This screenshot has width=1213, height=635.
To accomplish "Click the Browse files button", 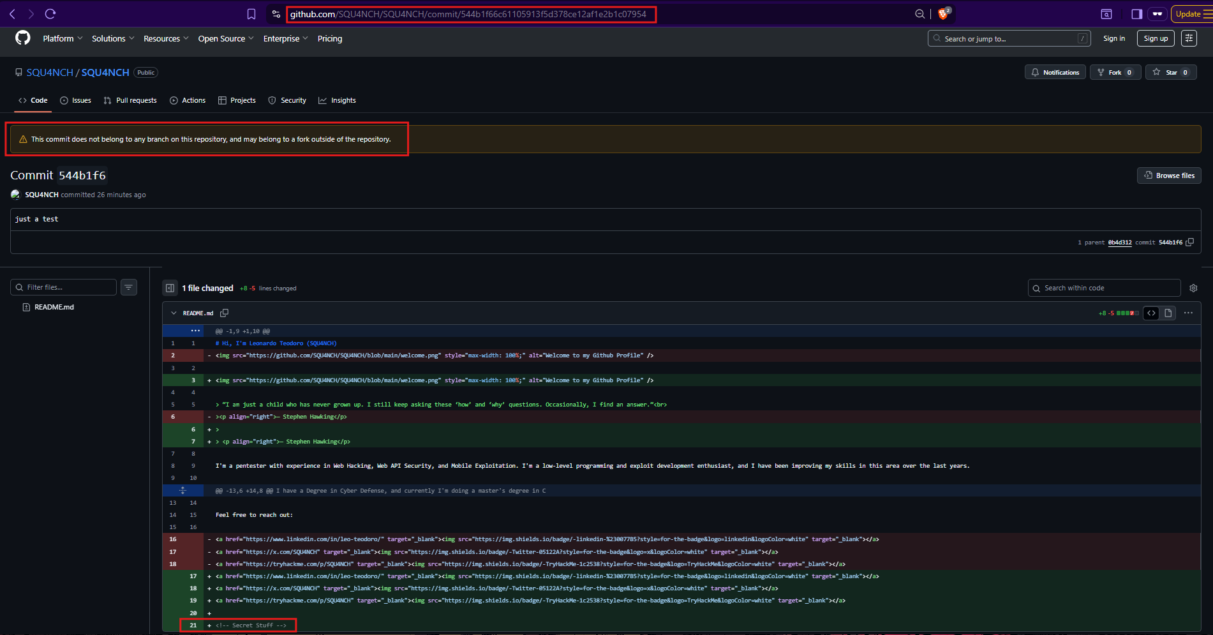I will [x=1169, y=176].
